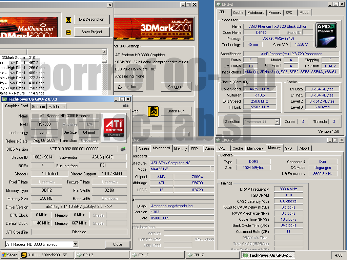Click the mainboard Model M4A78T-E field

click(x=180, y=169)
